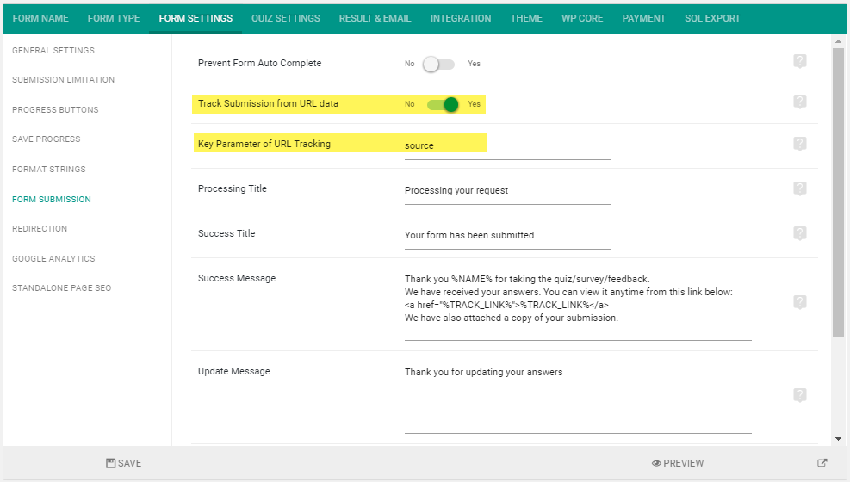Viewport: 850px width, 482px height.
Task: Open Save Progress section
Action: [x=47, y=139]
